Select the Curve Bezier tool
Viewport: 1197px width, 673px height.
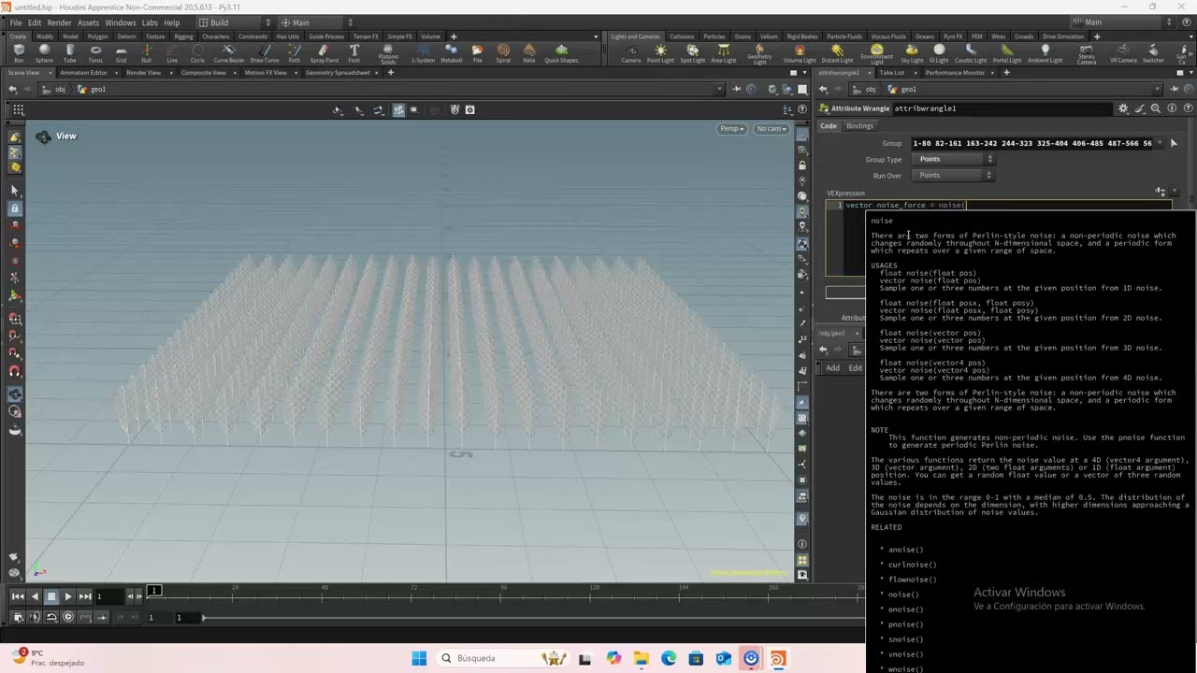(229, 53)
